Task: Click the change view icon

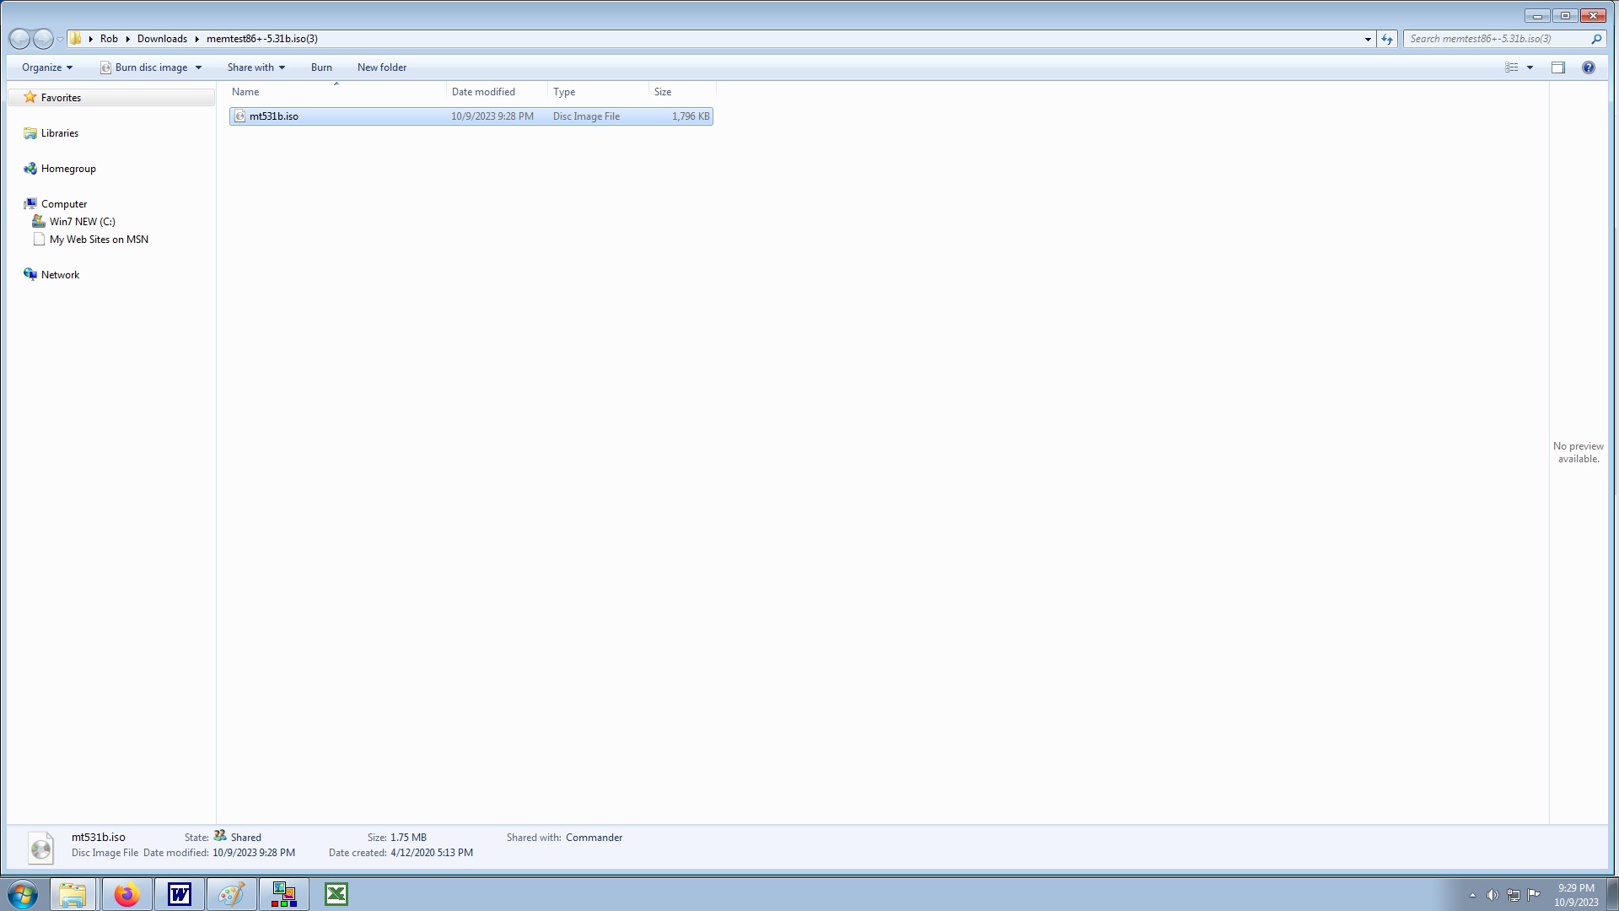Action: [1511, 67]
